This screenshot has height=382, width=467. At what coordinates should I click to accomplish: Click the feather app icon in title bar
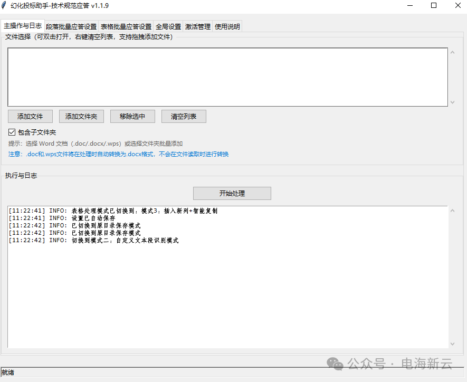[x=5, y=5]
